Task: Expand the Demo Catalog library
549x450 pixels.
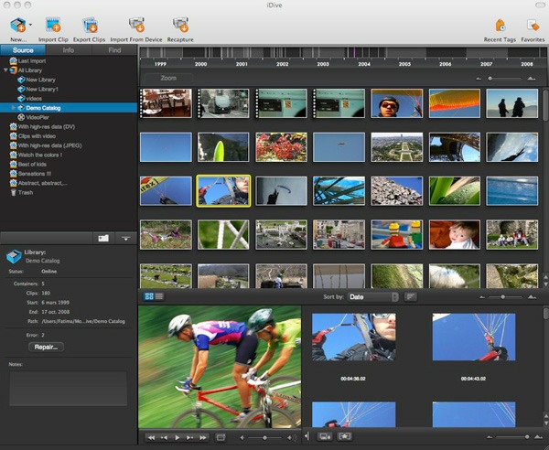Action: point(13,107)
